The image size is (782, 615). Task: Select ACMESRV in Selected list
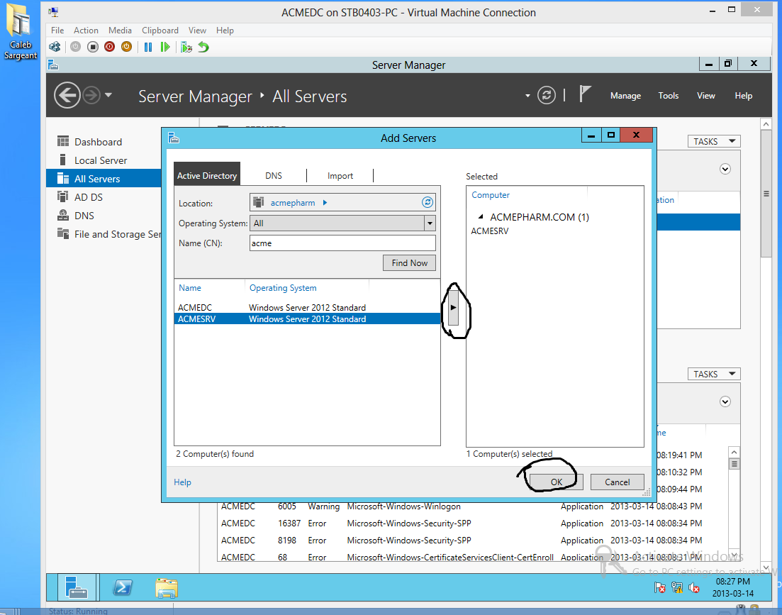(x=490, y=231)
